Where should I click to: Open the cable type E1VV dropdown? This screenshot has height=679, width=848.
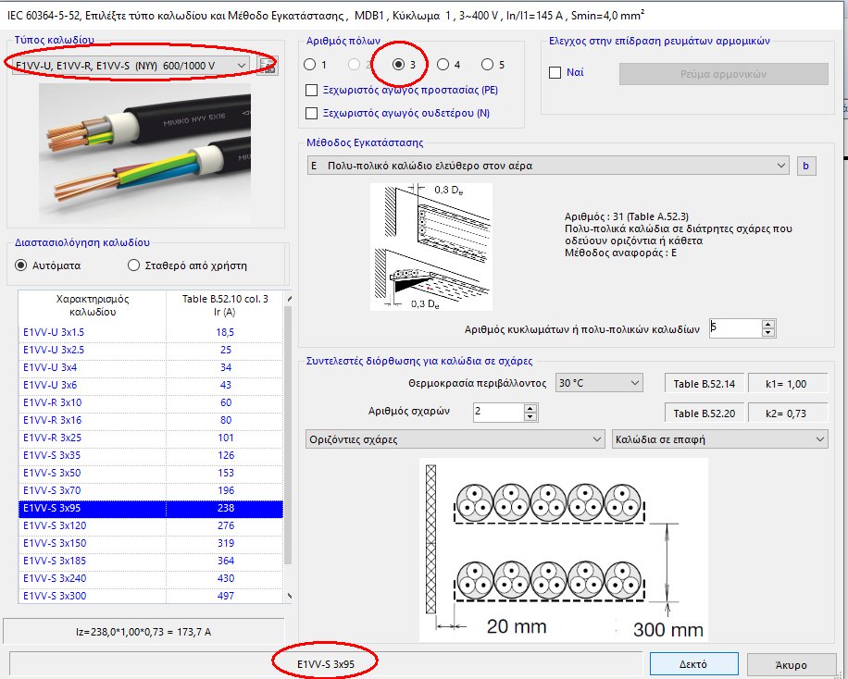click(x=243, y=65)
